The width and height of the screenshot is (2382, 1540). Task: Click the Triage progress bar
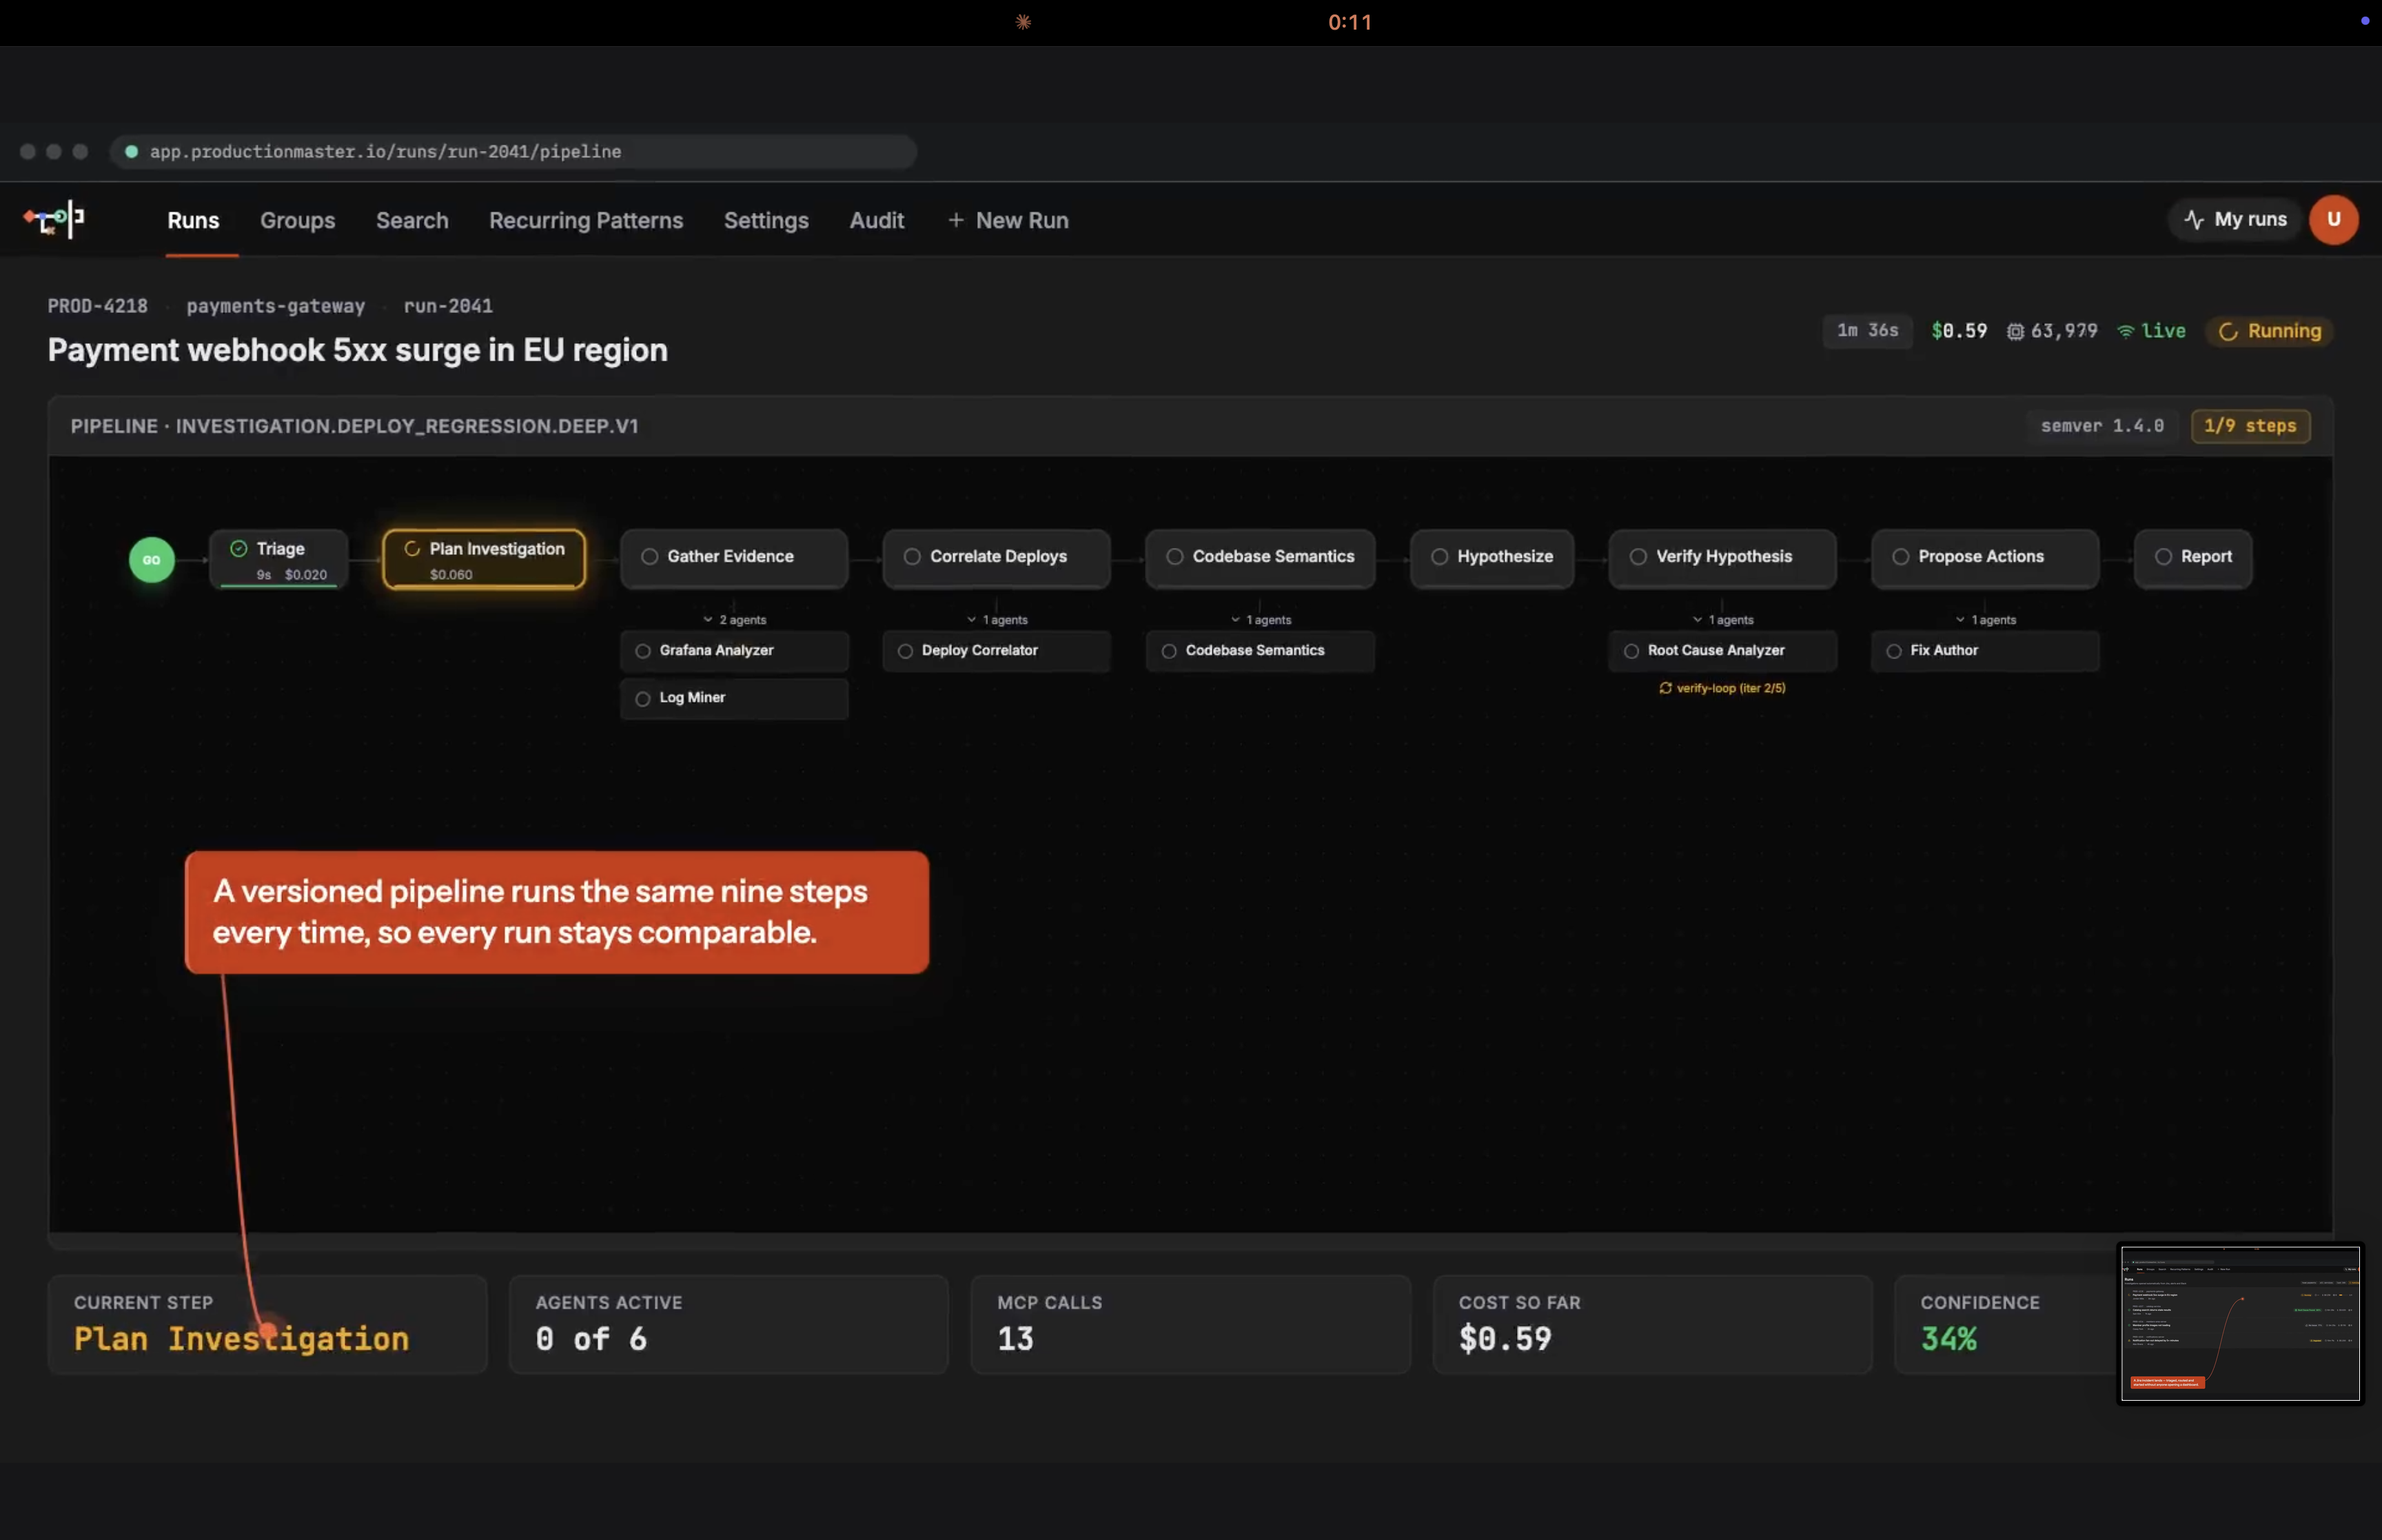(x=279, y=586)
